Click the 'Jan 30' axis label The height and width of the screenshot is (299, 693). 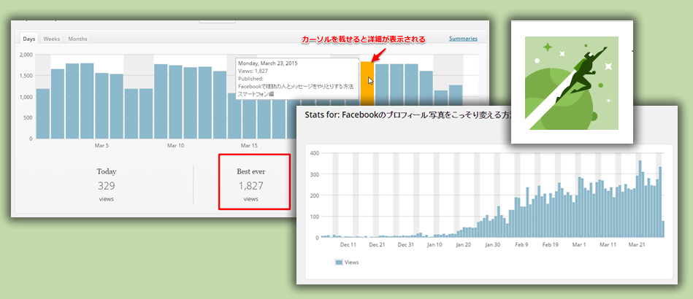tap(493, 244)
